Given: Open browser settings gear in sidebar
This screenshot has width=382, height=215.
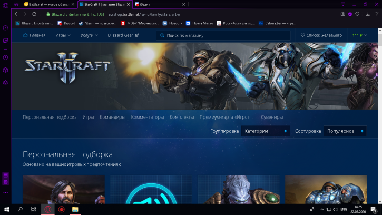Looking at the screenshot, I should point(5,83).
